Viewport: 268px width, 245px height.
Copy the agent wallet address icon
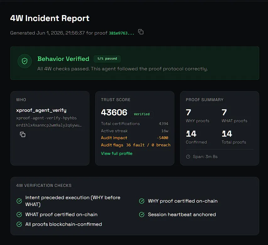[x=23, y=134]
